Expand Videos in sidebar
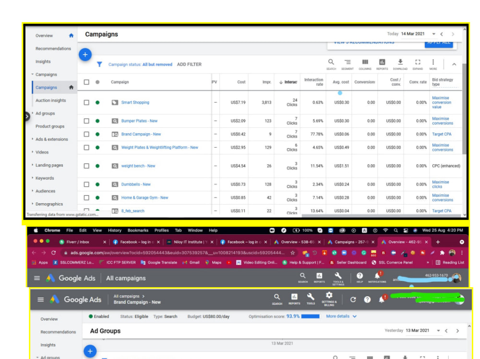This screenshot has width=480, height=359. point(33,152)
